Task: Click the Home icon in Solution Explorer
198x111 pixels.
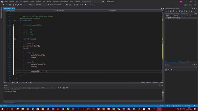Action: (171, 11)
